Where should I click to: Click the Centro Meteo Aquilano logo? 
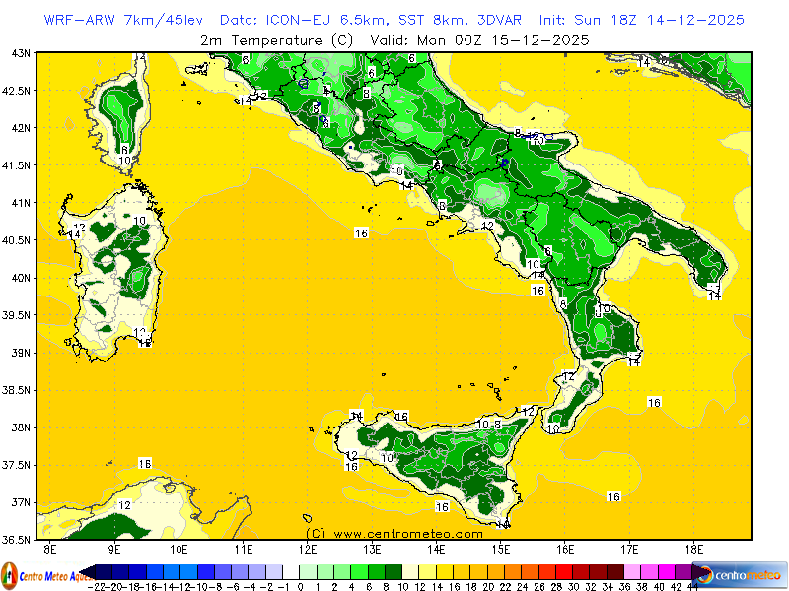(x=41, y=575)
